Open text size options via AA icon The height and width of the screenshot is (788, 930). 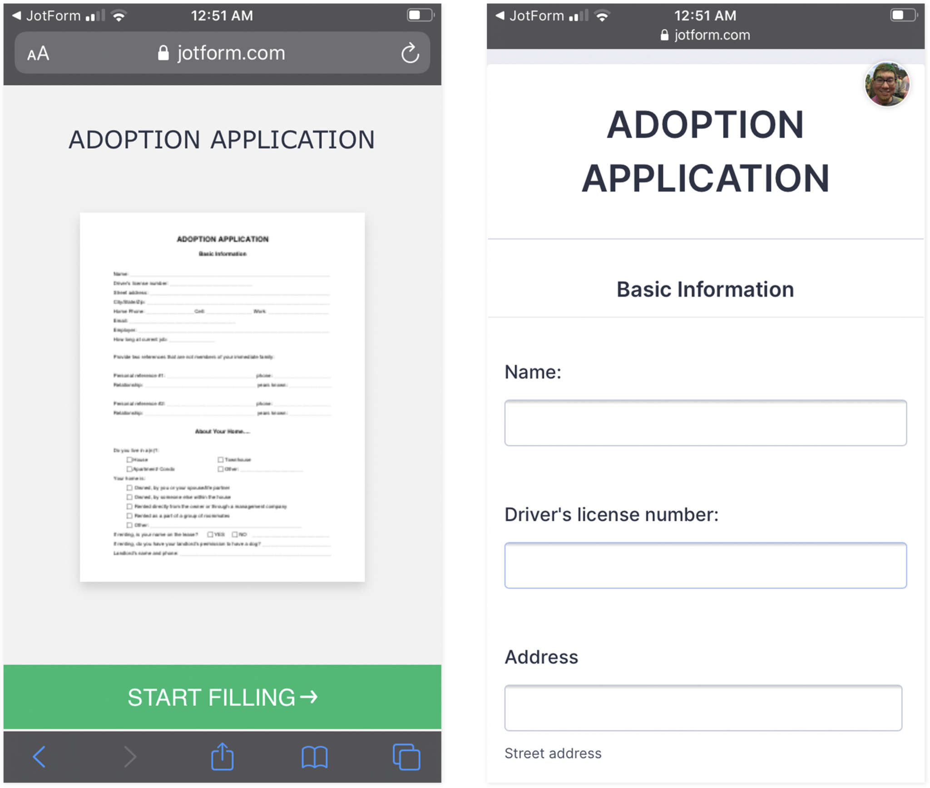tap(37, 53)
